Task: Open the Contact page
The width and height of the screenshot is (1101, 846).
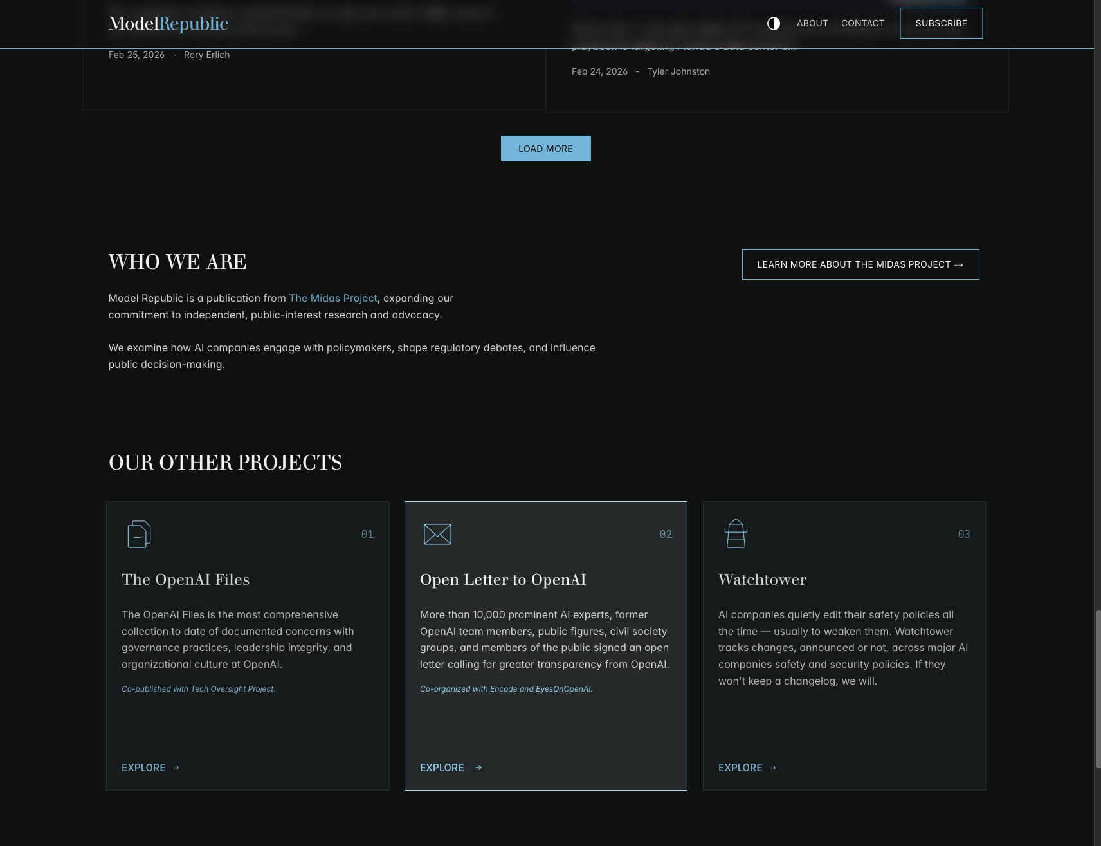Action: click(863, 23)
